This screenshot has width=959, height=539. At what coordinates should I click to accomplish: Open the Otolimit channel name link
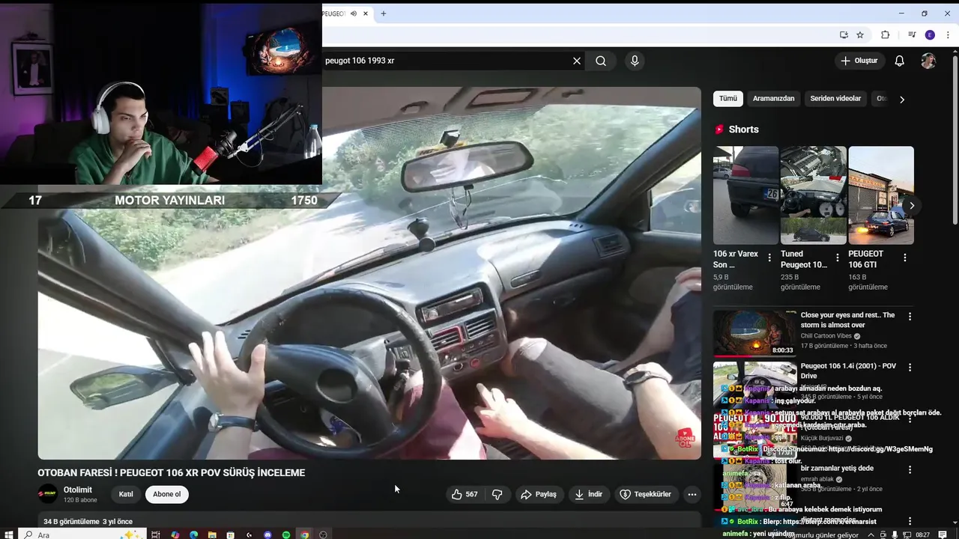pyautogui.click(x=78, y=490)
